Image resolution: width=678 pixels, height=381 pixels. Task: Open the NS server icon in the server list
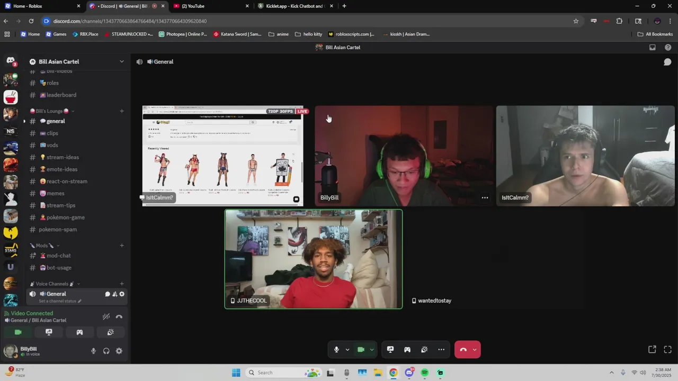click(11, 131)
